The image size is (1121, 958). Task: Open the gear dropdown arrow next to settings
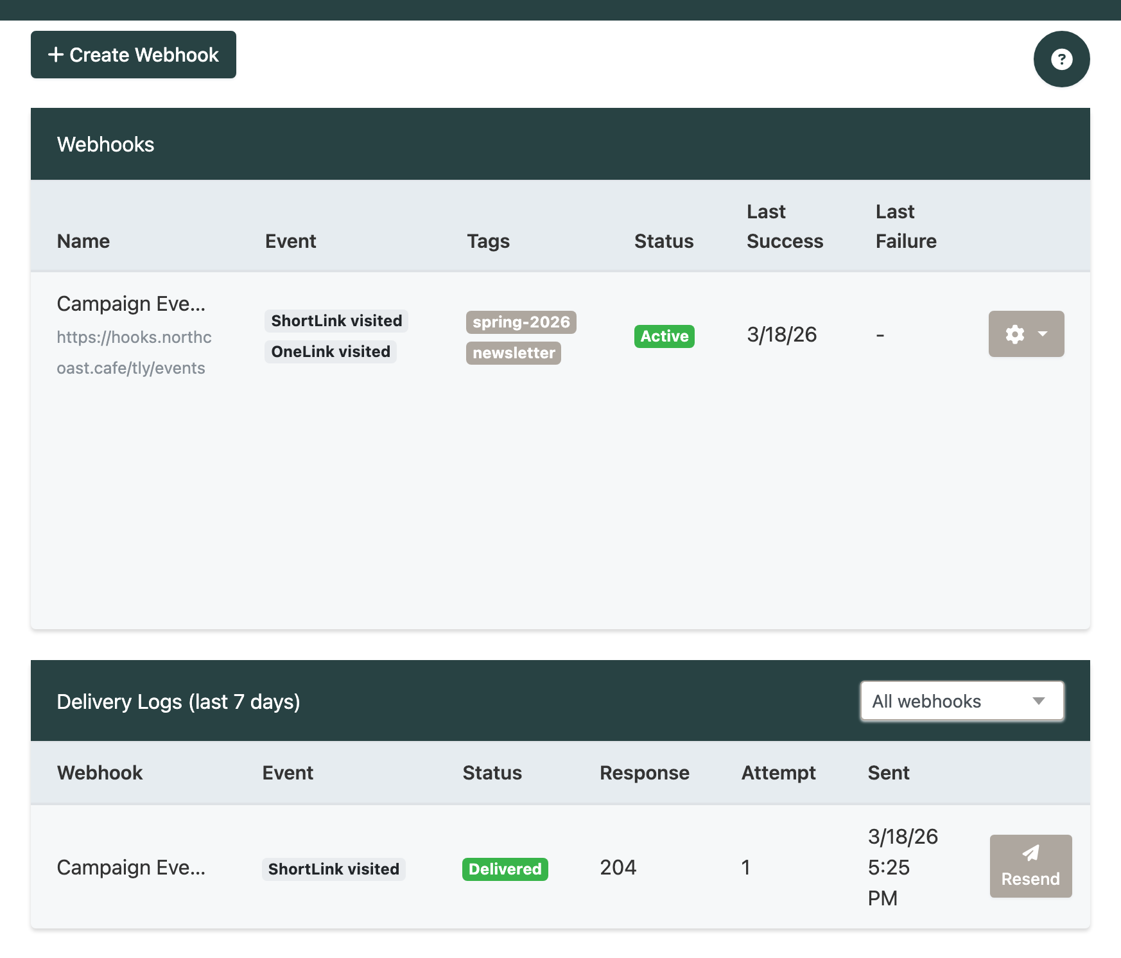[1042, 334]
